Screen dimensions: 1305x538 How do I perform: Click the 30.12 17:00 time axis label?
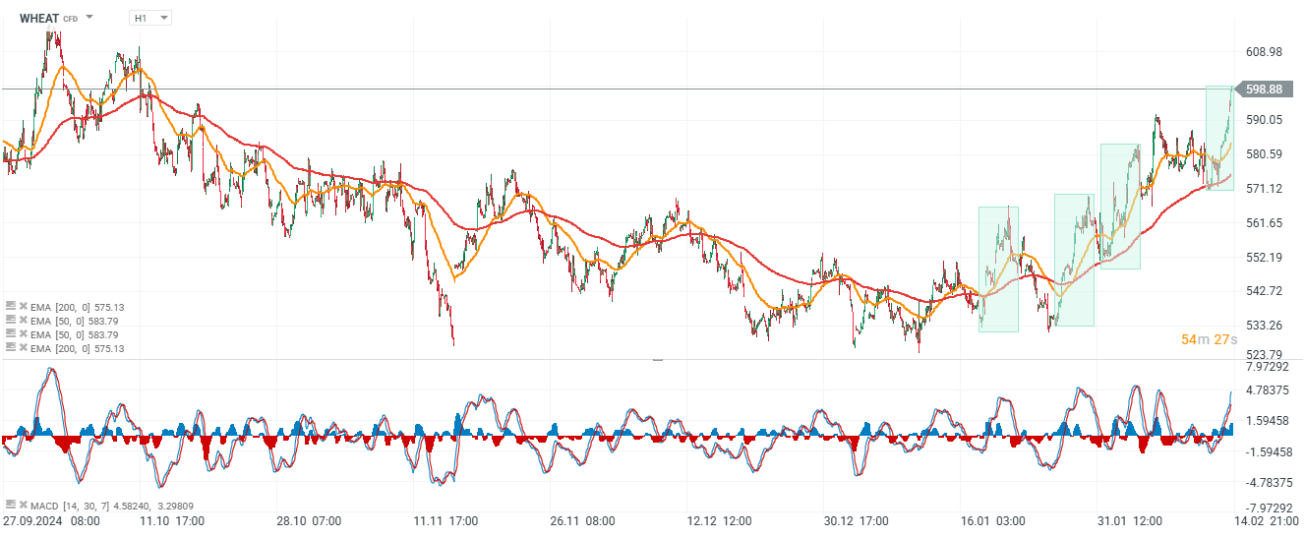(856, 520)
